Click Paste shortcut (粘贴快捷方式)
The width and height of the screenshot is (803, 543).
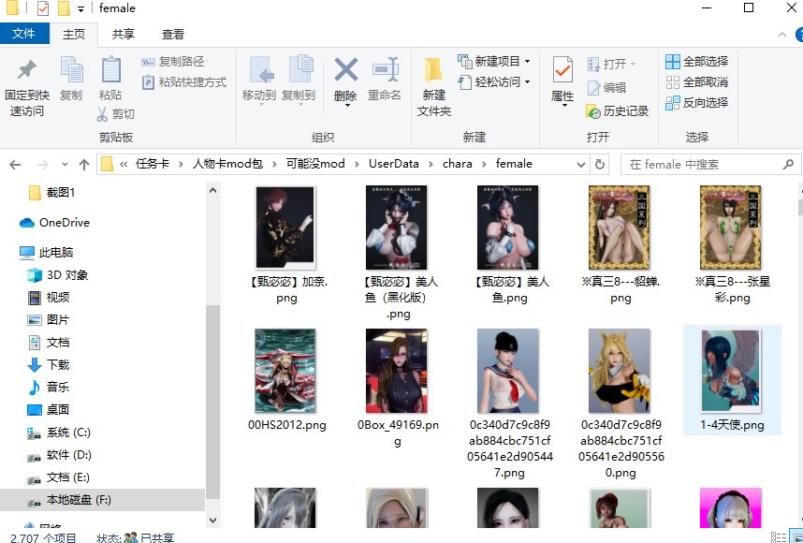pos(183,82)
